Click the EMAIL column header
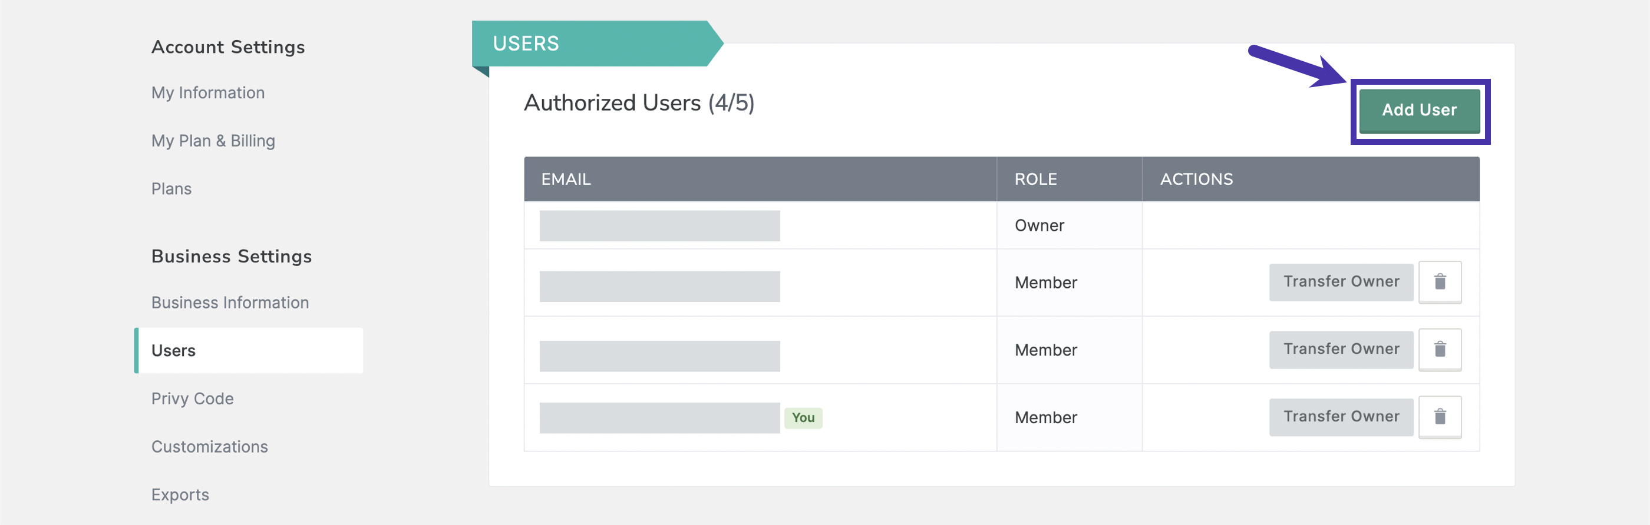The height and width of the screenshot is (525, 1650). (x=566, y=179)
